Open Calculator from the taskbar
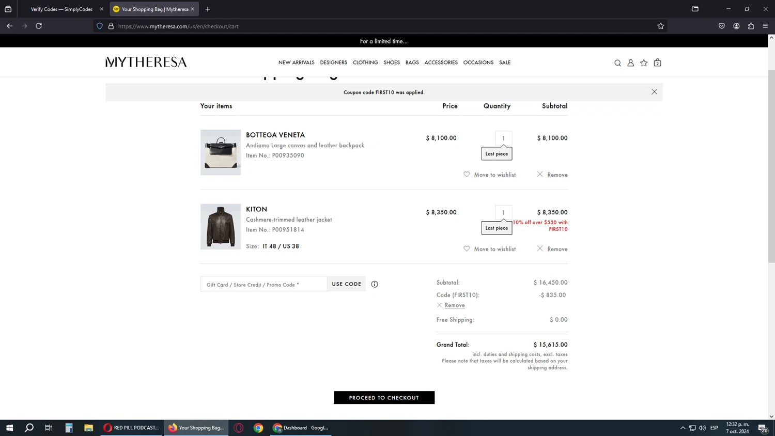Image resolution: width=775 pixels, height=436 pixels. click(69, 428)
